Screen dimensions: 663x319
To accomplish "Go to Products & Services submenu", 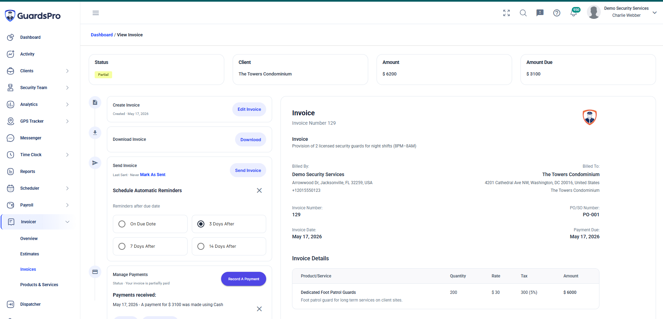I will 39,285.
